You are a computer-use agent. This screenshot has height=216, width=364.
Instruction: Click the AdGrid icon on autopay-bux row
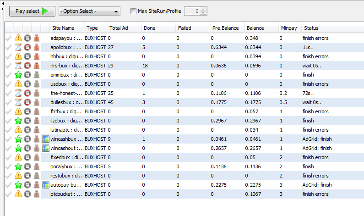pyautogui.click(x=45, y=185)
